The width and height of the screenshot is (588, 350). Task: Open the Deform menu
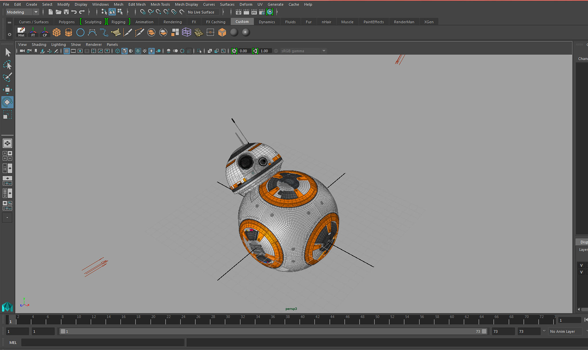[246, 4]
